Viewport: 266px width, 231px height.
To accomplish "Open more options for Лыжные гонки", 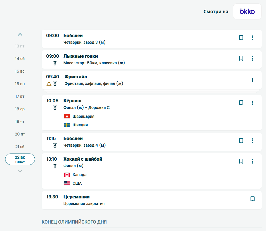I will click(x=252, y=58).
